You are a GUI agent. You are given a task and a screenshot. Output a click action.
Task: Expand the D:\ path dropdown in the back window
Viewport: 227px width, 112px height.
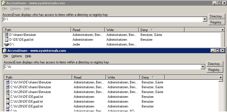point(205,19)
